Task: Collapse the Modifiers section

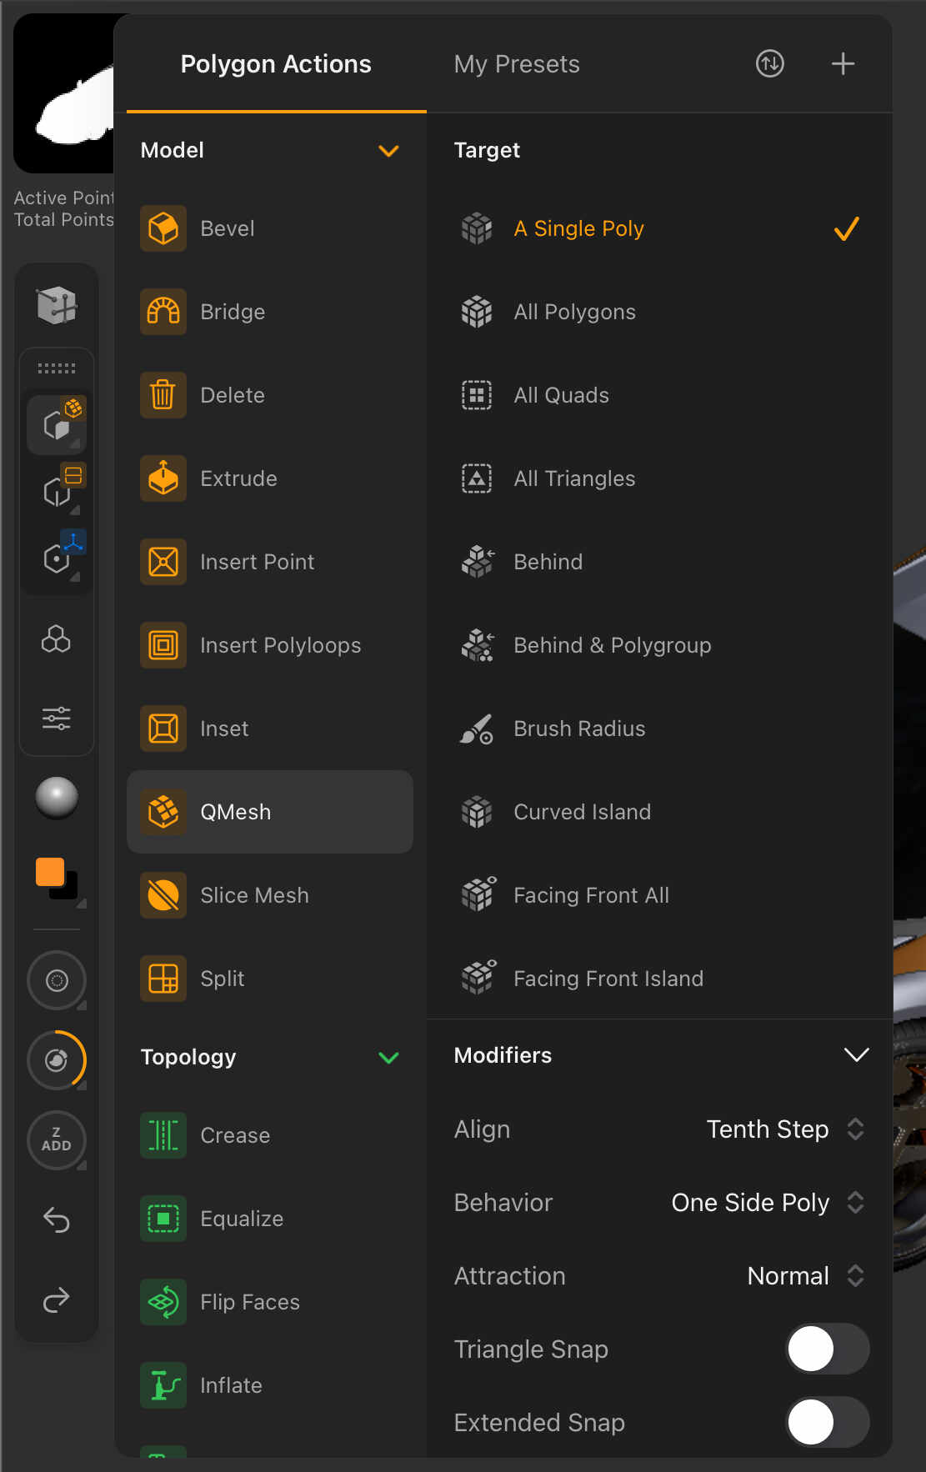Action: 856,1054
